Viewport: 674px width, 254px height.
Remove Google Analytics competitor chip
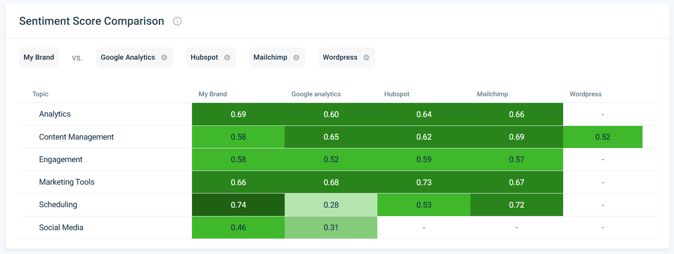pos(164,57)
